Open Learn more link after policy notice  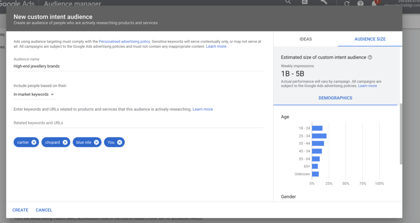tap(216, 46)
